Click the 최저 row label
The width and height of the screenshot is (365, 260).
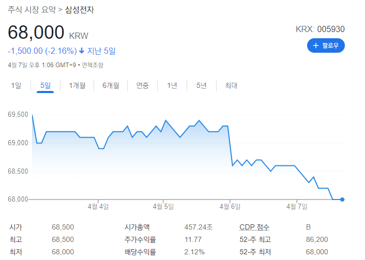[x=16, y=252]
